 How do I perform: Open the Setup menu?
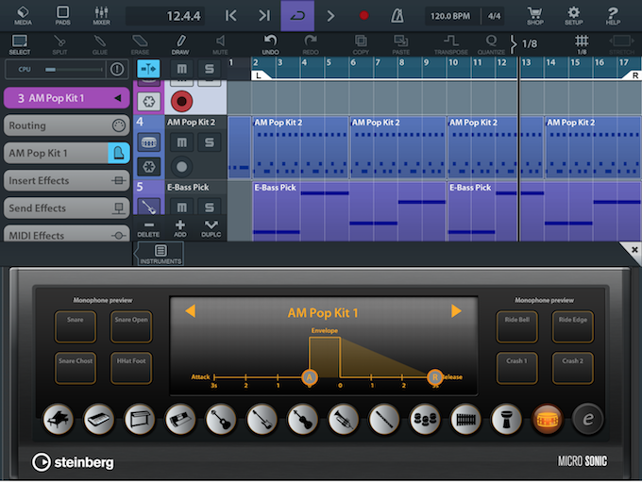[x=574, y=15]
